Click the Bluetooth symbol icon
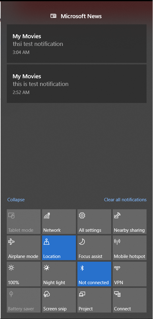Screen dimensions: 153x319 coord(82,268)
